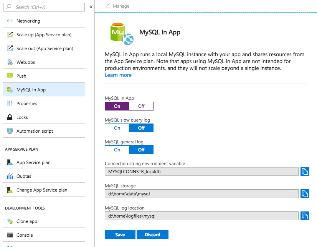Copy the connection string environment variable
The width and height of the screenshot is (317, 247).
[x=305, y=171]
